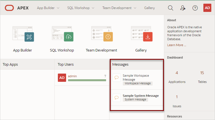The height and width of the screenshot is (120, 215).
Task: Open SQL Workshop in the top navigation
Action: (78, 8)
